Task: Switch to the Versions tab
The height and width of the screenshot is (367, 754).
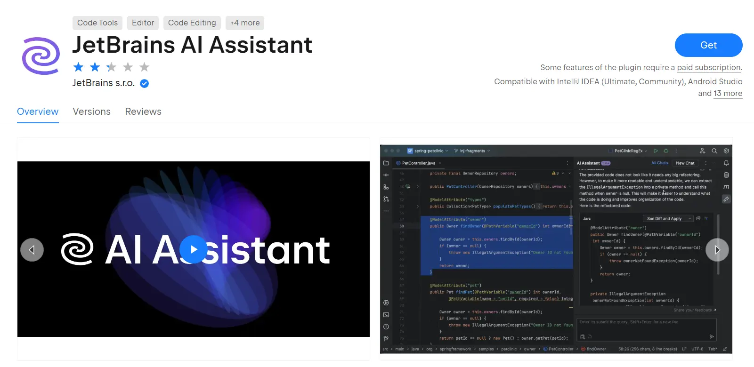Action: [x=92, y=112]
